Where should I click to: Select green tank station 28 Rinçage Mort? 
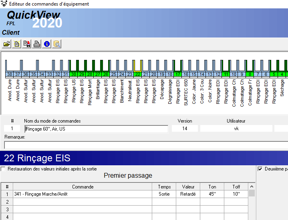[x=90, y=74]
